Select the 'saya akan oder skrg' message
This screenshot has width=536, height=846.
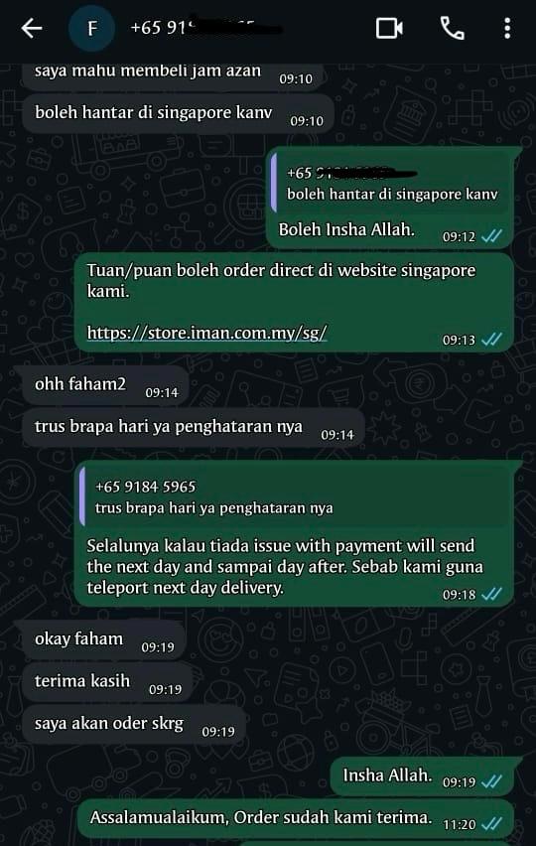pyautogui.click(x=134, y=724)
